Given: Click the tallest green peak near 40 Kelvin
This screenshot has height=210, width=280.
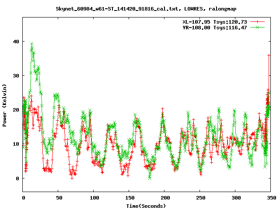Looking at the screenshot, I should coord(31,44).
